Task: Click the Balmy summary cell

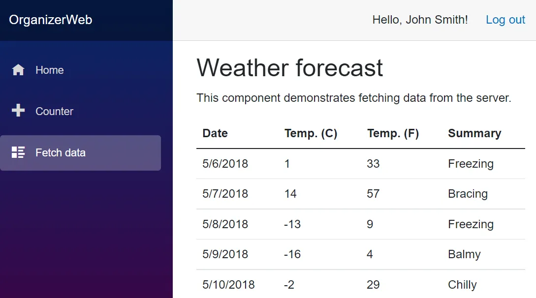Action: (464, 254)
